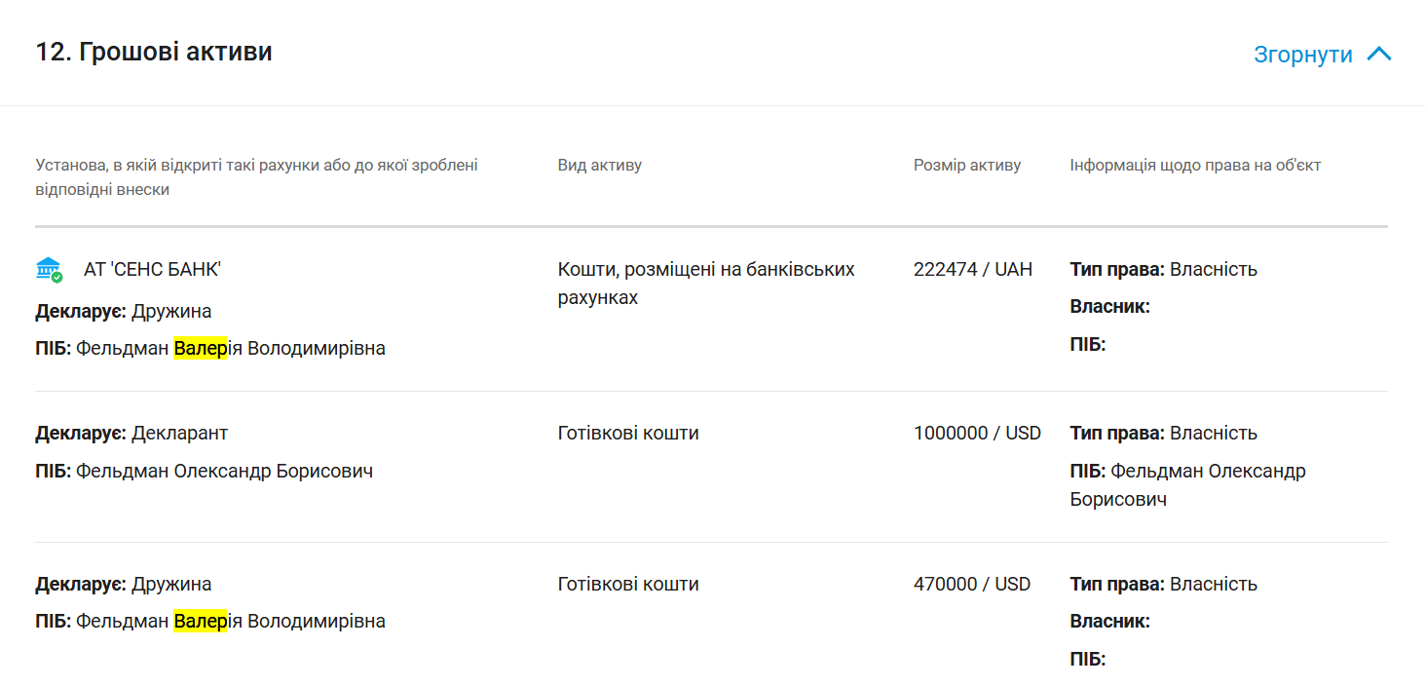Click the highlighted "Валер" in the СЕНС БАНК row
The image size is (1425, 687).
(x=200, y=348)
